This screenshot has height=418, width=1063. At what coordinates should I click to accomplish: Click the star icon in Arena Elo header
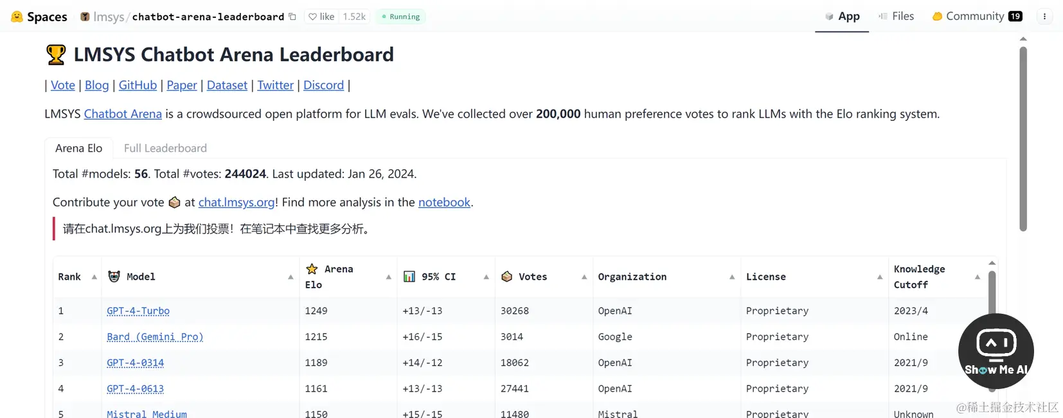tap(312, 269)
